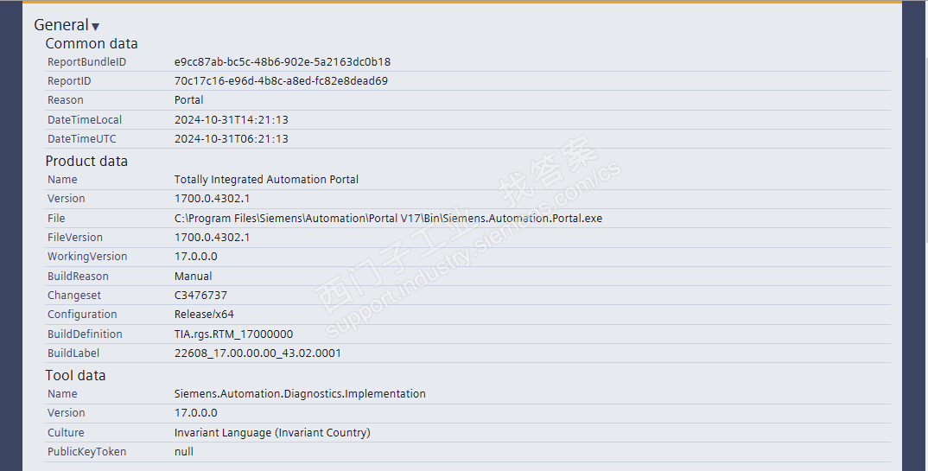The image size is (928, 471).
Task: Click the File label
Action: [x=56, y=219]
